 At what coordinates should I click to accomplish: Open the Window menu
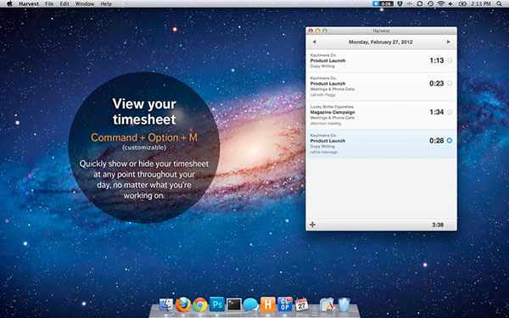(x=85, y=4)
